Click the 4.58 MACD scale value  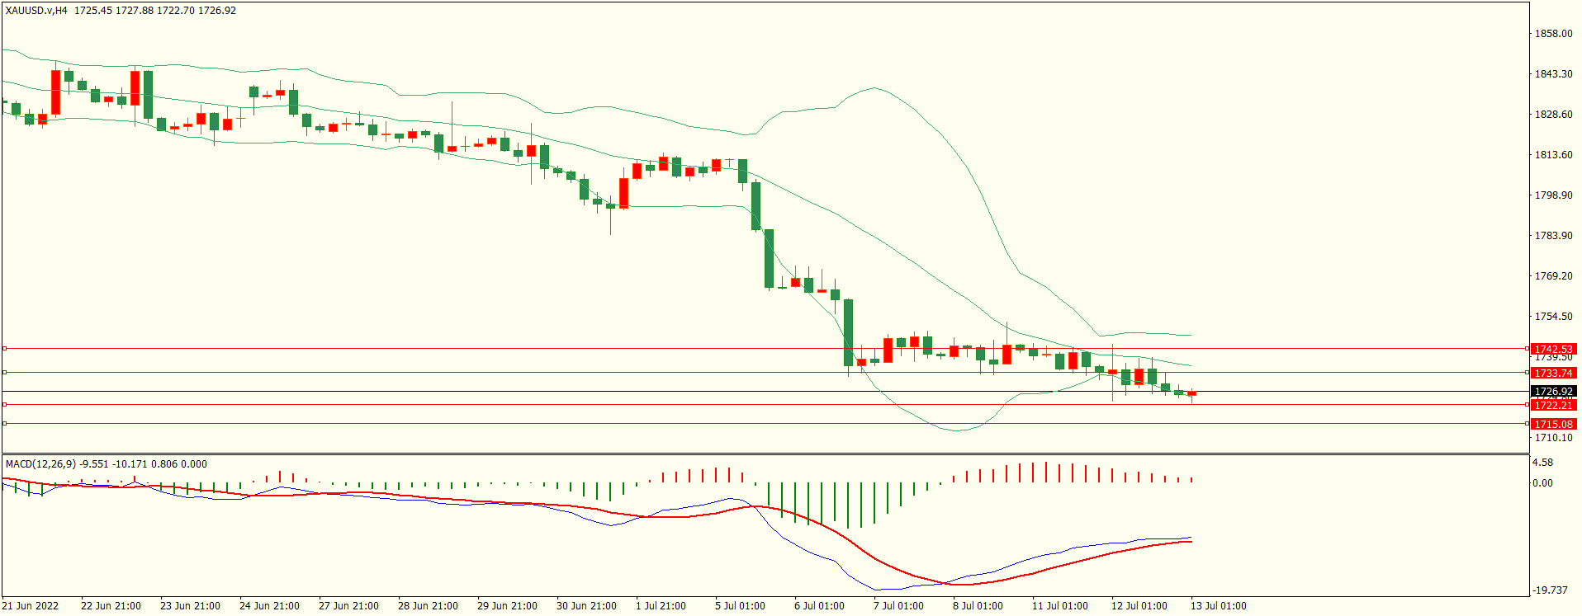pos(1542,463)
